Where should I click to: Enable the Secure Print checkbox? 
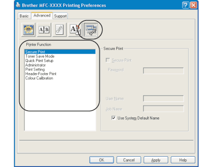[108, 60]
